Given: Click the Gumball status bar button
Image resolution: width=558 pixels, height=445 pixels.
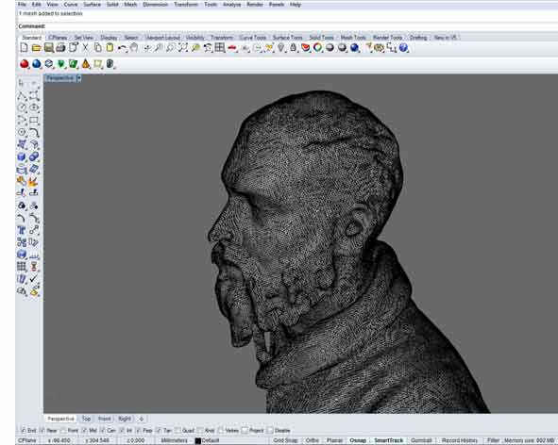Looking at the screenshot, I should [421, 440].
